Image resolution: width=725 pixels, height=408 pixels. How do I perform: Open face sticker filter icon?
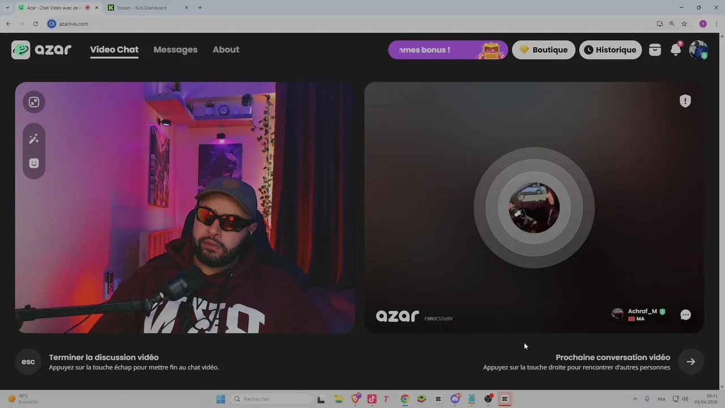click(x=34, y=163)
